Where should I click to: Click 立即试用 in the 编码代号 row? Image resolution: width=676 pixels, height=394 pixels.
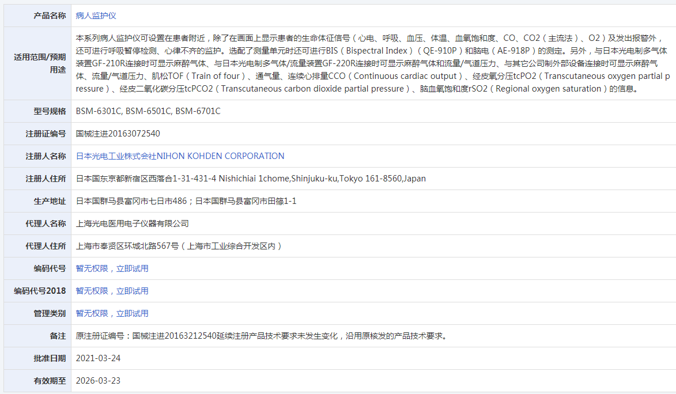coord(133,268)
